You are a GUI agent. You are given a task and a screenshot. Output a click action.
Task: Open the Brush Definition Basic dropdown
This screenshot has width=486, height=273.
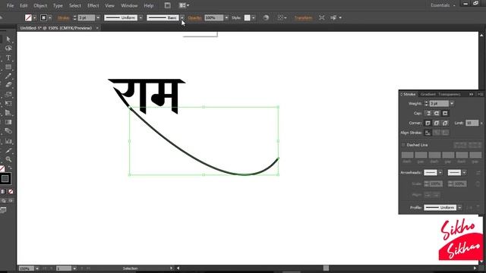point(182,17)
